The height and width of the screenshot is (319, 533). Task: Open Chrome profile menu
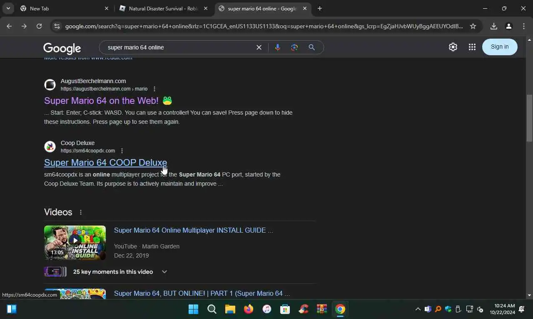coord(508,26)
